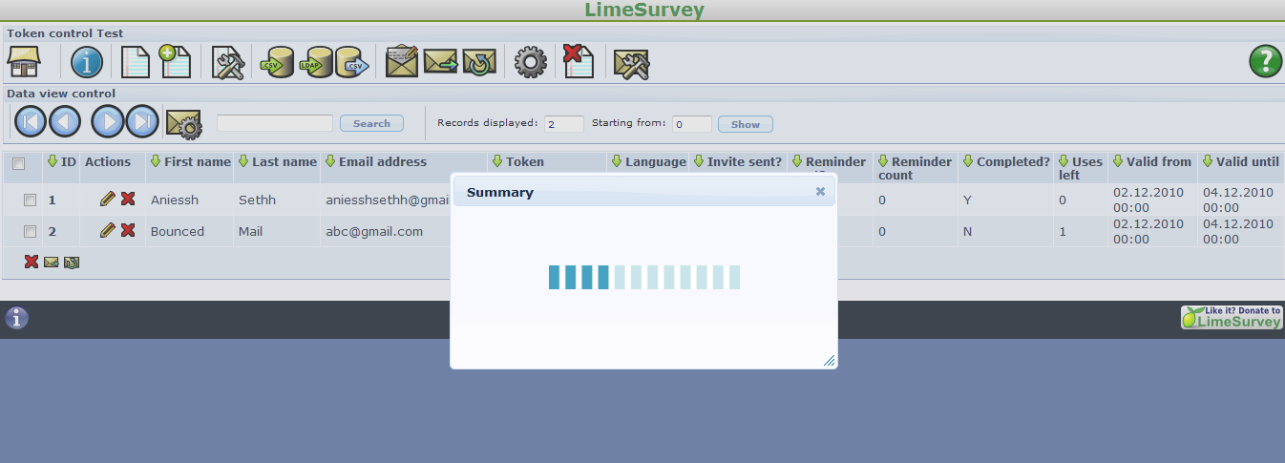1285x463 pixels.
Task: Sort table by Email address arrow
Action: pos(329,161)
